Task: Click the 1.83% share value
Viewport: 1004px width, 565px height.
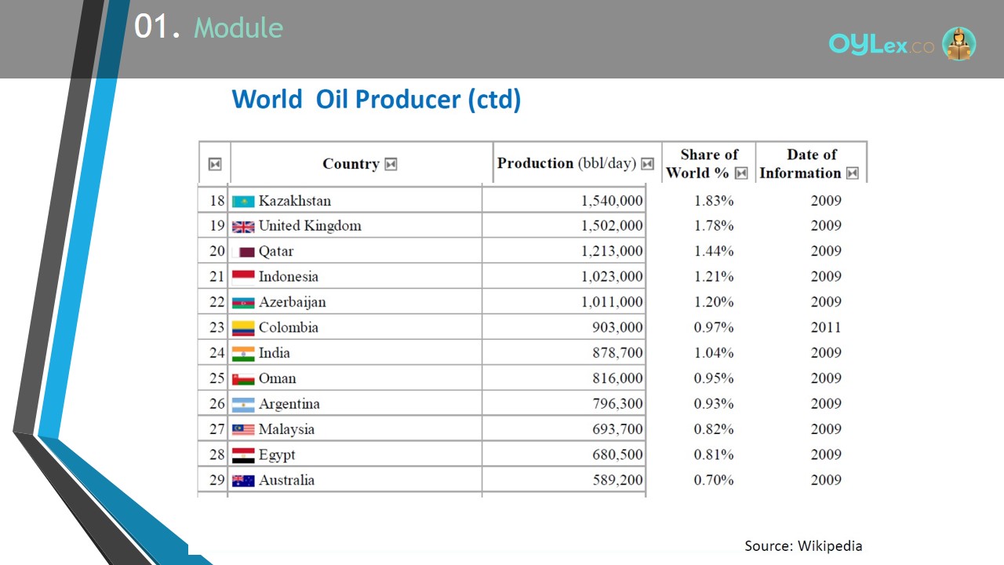Action: pos(714,201)
